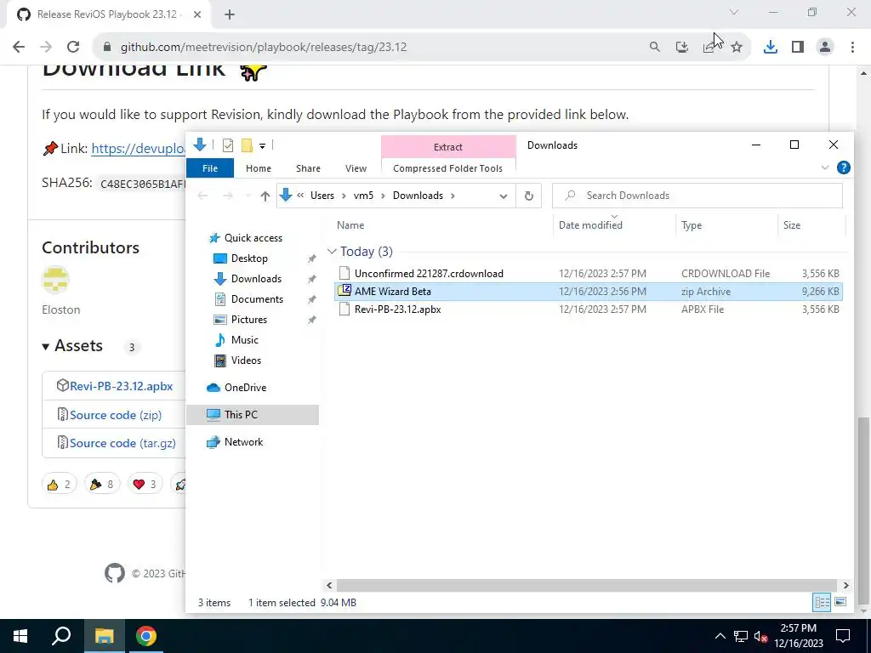Screen dimensions: 871x653
Task: Open Windows Start menu
Action: coord(20,636)
